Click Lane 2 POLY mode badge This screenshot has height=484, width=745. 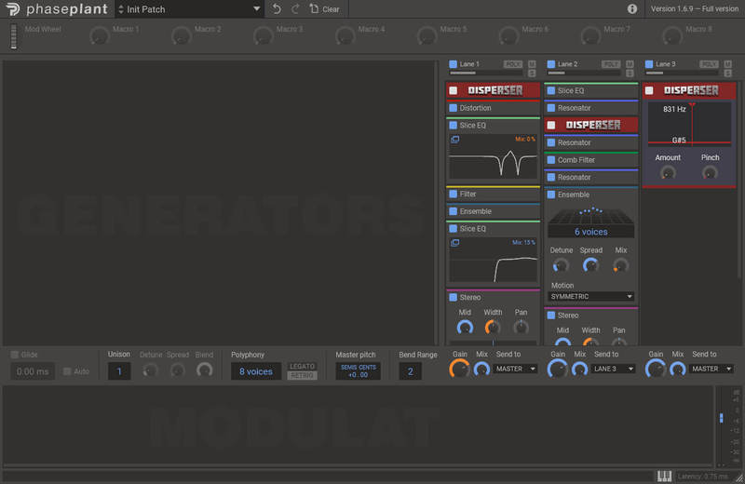tap(610, 64)
